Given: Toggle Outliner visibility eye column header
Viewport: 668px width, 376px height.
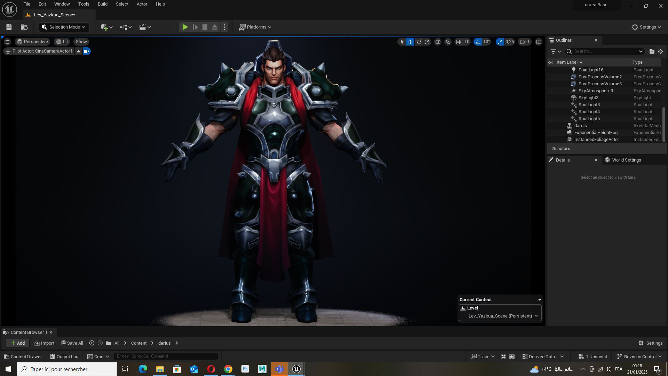Looking at the screenshot, I should click(x=550, y=63).
